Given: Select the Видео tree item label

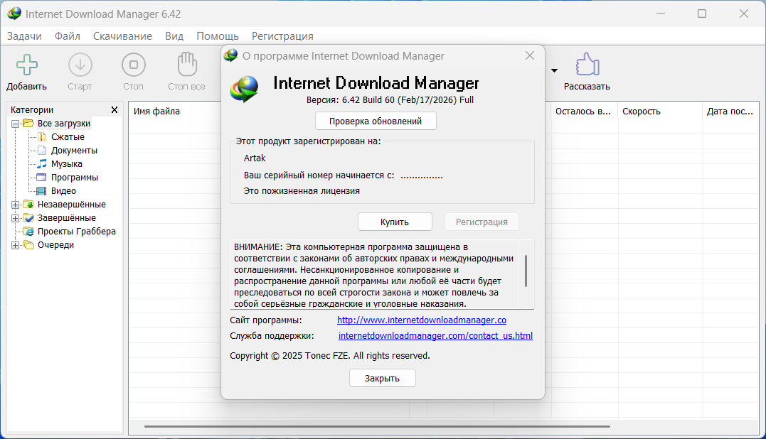Looking at the screenshot, I should tap(63, 190).
